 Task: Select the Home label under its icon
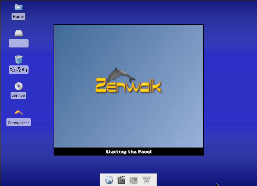tap(18, 16)
